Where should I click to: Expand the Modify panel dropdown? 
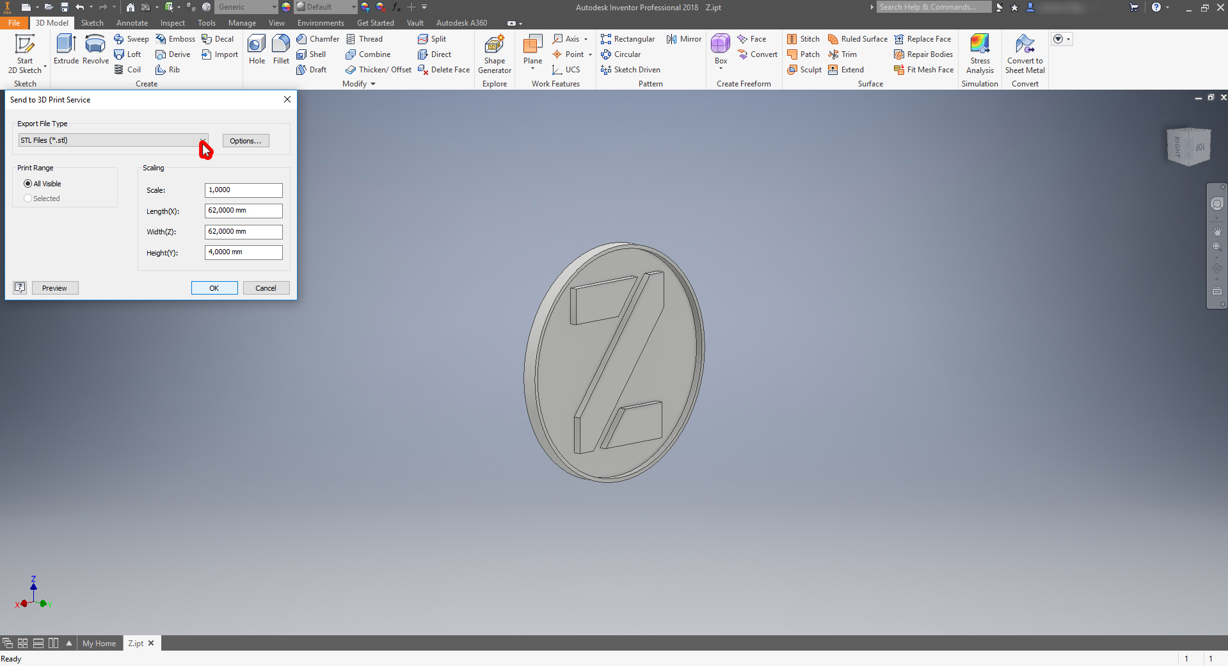[x=373, y=84]
